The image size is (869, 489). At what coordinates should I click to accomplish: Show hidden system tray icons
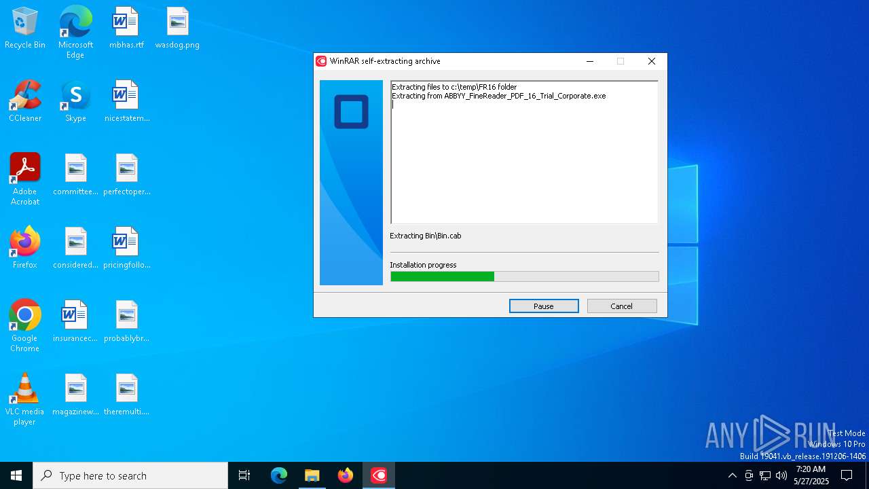[x=732, y=475]
